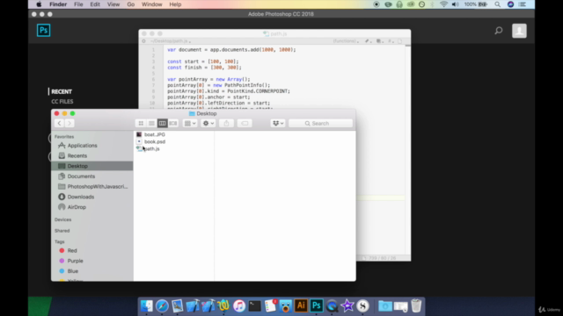Click the Photoshop Ps home icon
The height and width of the screenshot is (316, 563).
[x=43, y=31]
